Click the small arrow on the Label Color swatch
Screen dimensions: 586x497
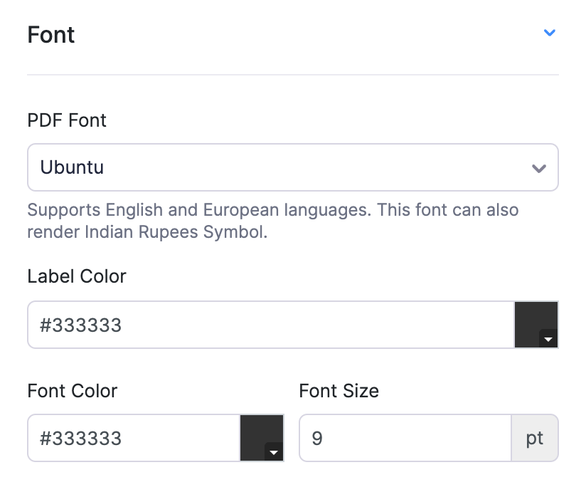point(548,340)
